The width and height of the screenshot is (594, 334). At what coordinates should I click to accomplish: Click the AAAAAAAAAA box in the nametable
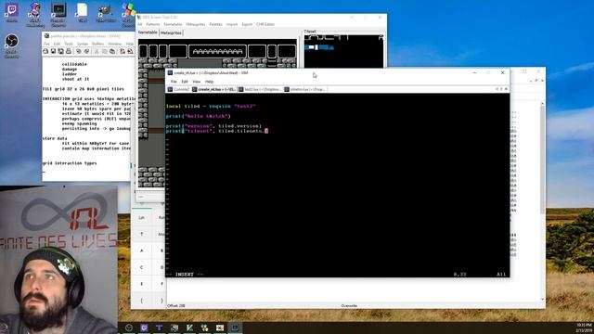tap(217, 51)
